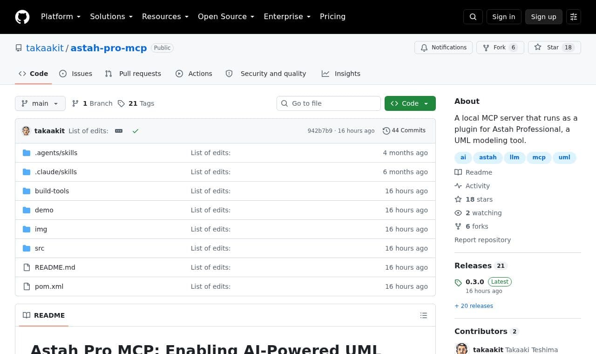View the 21 Tags link
Viewport: 596px width, 354px height.
coord(136,103)
